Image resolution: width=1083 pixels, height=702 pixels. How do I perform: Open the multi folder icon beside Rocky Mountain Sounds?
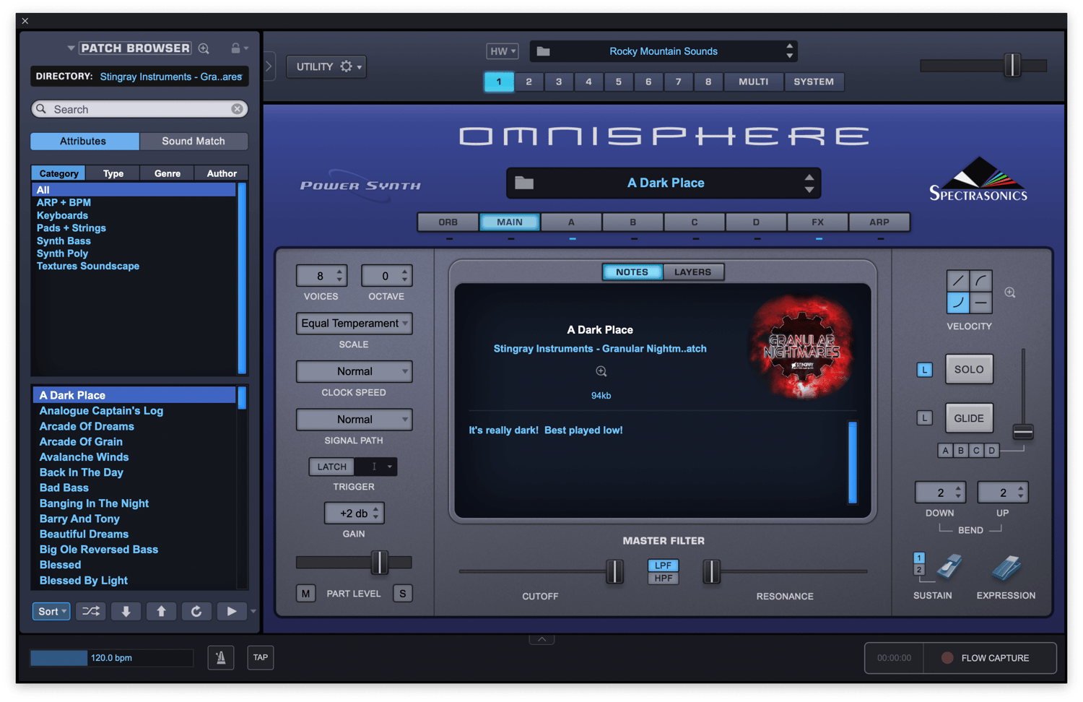point(544,51)
